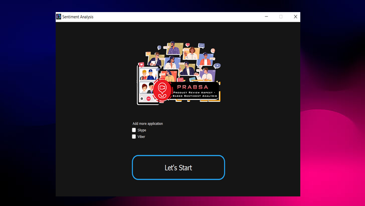Image resolution: width=365 pixels, height=206 pixels.
Task: Minimize the Sentiment Analysis window
Action: click(x=266, y=17)
